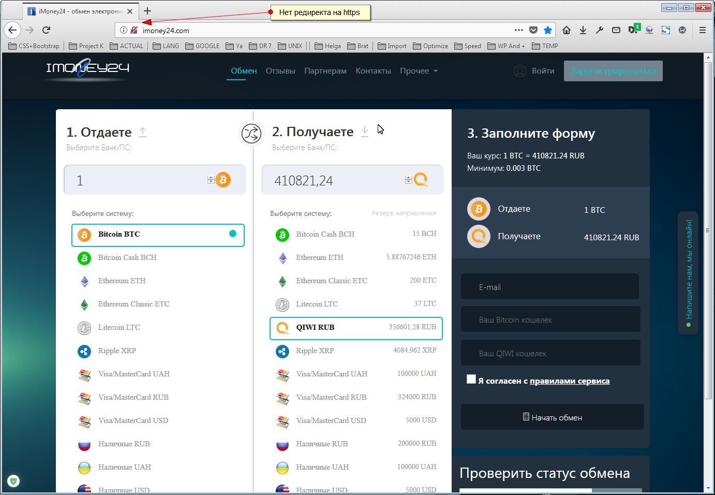Screen dimensions: 715x495
Task: Click the Bitcoin icon in the give amount field
Action: point(223,180)
